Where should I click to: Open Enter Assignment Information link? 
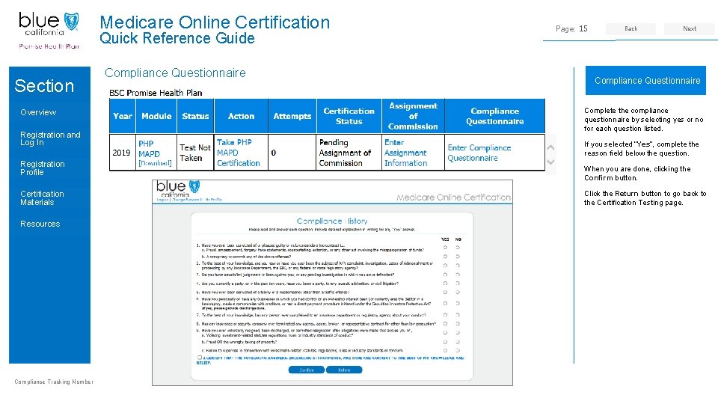pyautogui.click(x=405, y=153)
